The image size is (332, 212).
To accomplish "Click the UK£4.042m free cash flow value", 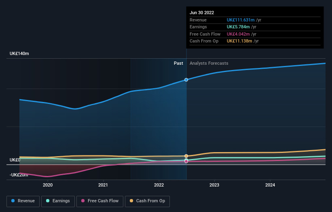I will point(238,34).
